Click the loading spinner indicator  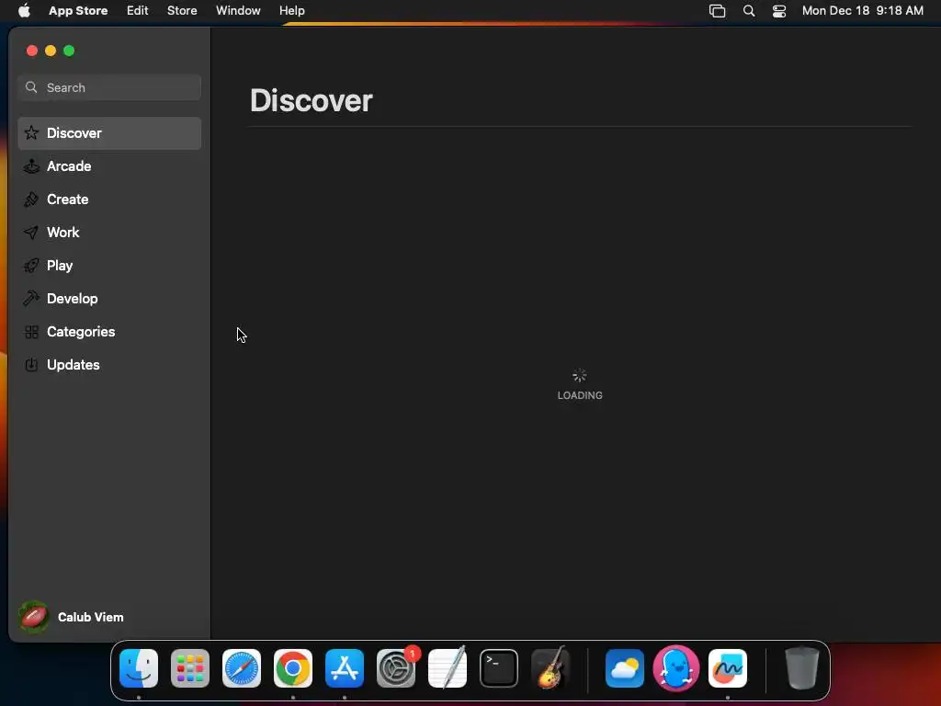pyautogui.click(x=579, y=376)
